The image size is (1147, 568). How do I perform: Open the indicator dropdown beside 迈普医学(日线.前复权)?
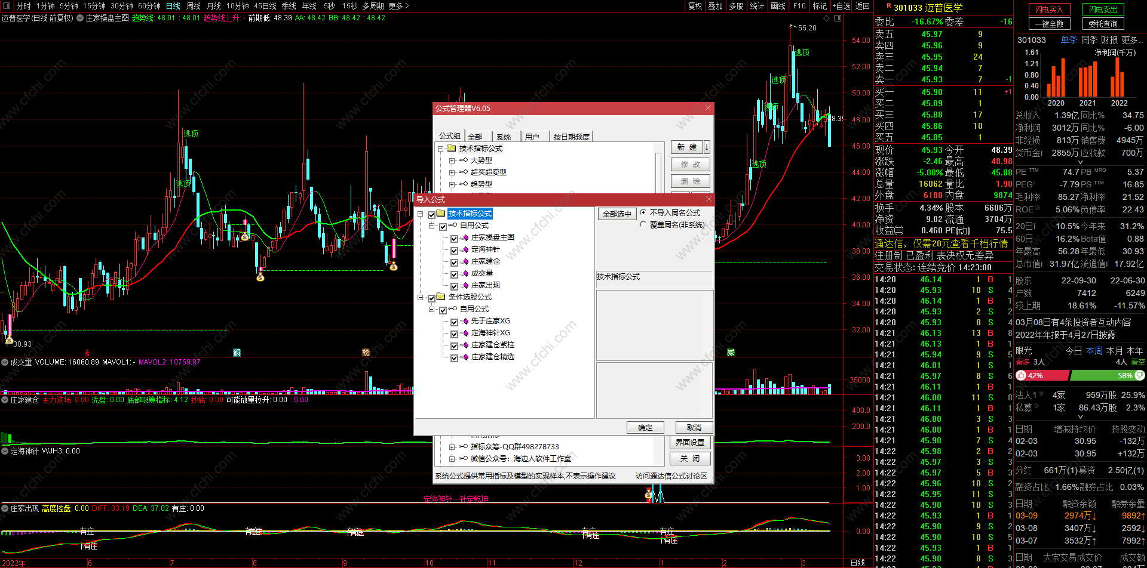[80, 18]
